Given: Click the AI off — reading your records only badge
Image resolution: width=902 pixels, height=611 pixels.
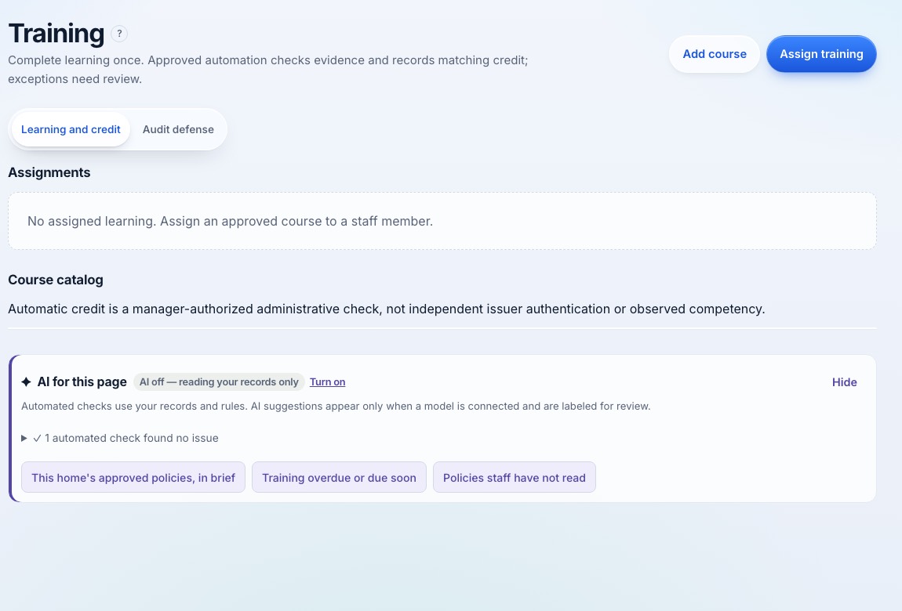Looking at the screenshot, I should pos(219,382).
